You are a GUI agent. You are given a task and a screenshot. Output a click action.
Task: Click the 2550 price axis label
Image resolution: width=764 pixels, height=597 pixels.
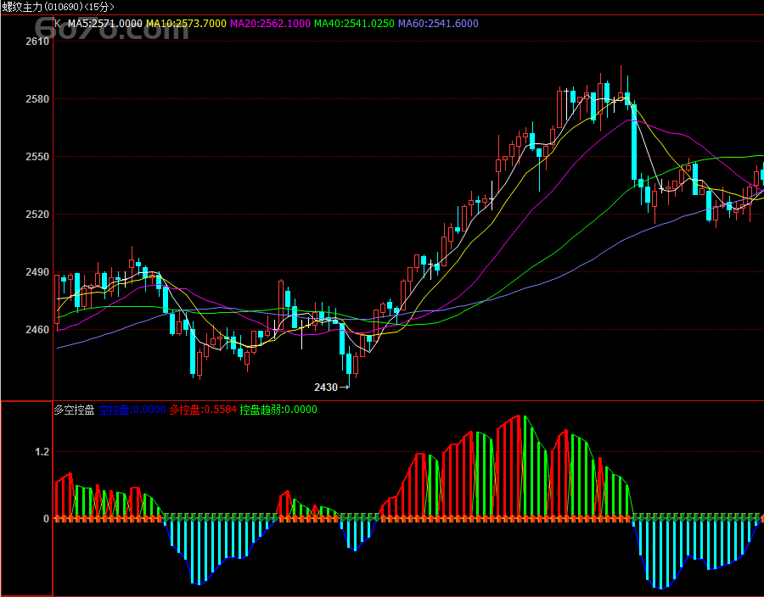pos(37,157)
